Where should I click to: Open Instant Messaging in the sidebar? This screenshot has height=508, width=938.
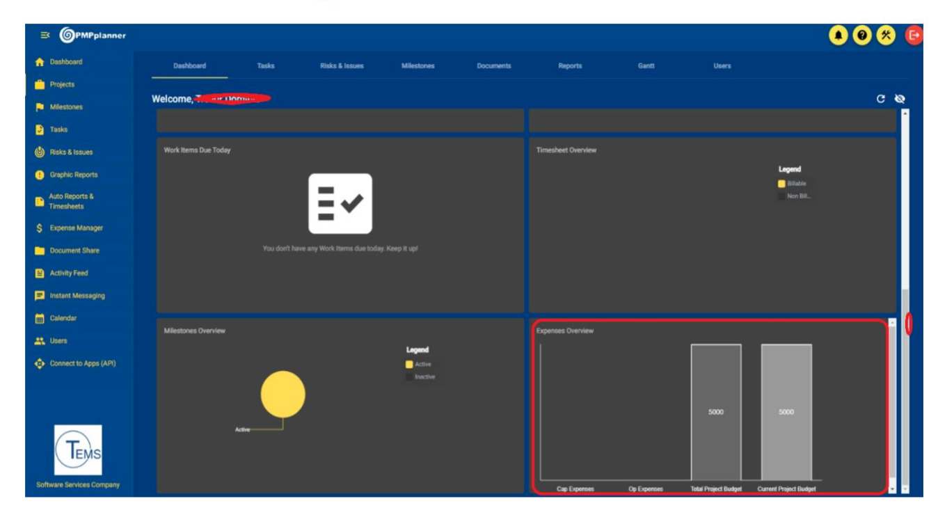(77, 296)
